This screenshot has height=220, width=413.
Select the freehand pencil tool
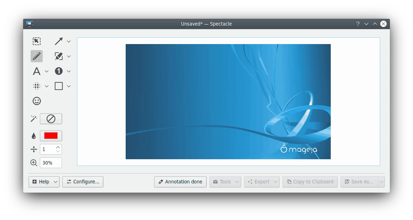[x=37, y=56]
